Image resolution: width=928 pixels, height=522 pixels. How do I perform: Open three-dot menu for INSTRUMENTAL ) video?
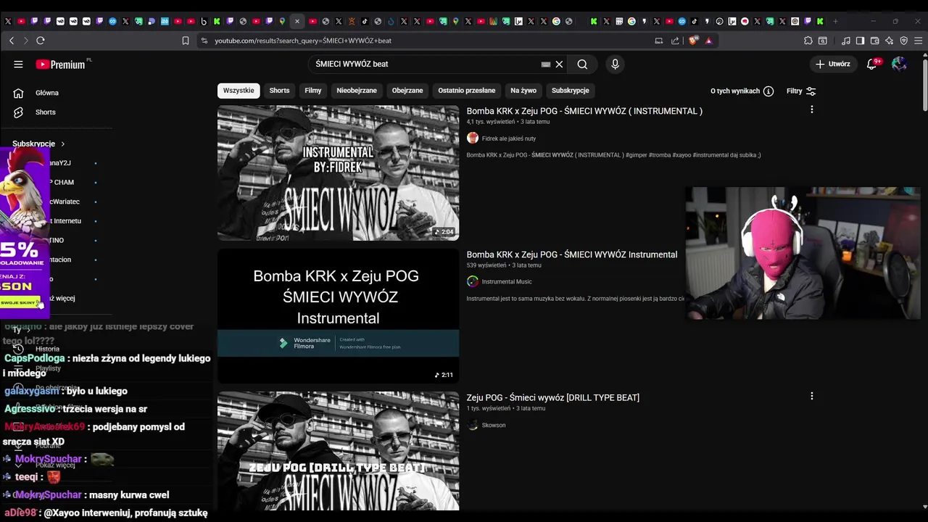(811, 109)
